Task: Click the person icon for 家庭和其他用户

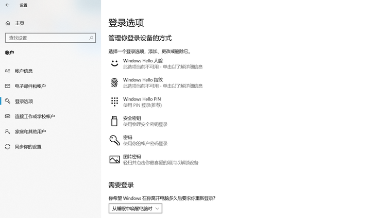Action: 8,131
